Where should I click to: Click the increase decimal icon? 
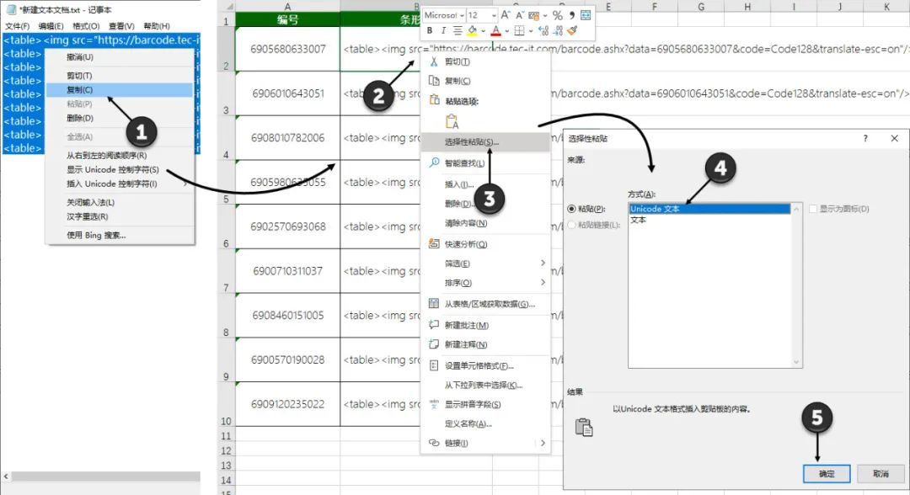(x=543, y=30)
